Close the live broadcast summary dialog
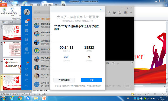Viewport: 168px width, 101px height. pyautogui.click(x=101, y=9)
